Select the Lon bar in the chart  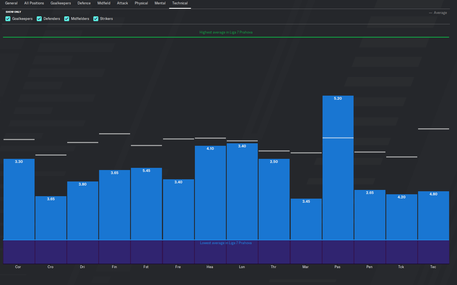tap(242, 192)
